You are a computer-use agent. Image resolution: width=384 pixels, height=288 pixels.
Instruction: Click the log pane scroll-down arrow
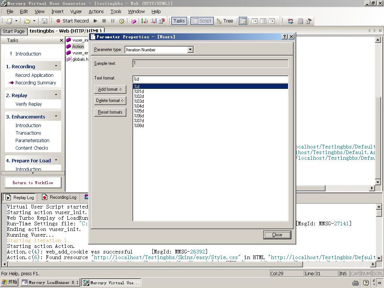click(x=379, y=258)
